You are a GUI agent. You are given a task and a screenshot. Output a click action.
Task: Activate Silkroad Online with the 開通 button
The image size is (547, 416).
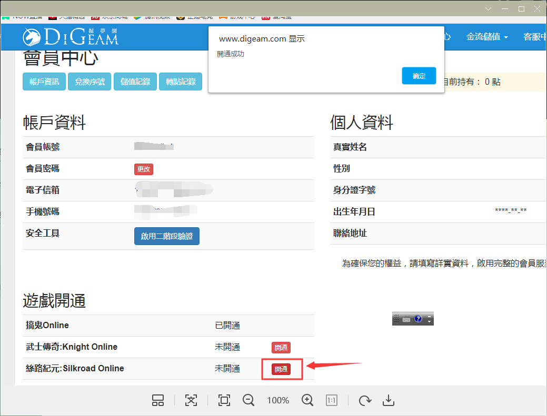pyautogui.click(x=281, y=369)
